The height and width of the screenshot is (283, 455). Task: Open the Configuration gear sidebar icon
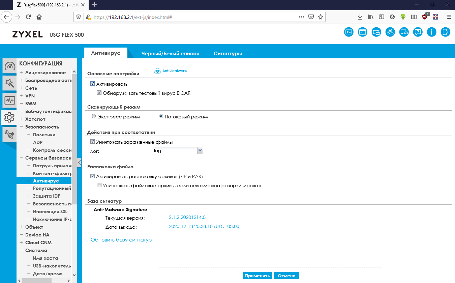tap(9, 117)
